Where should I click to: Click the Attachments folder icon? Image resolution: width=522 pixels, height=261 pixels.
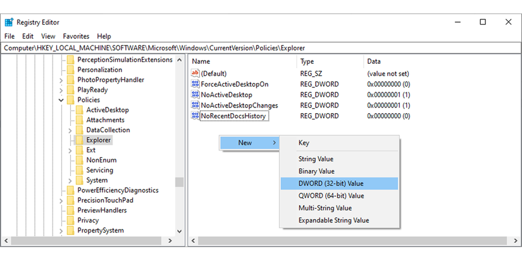(x=80, y=120)
